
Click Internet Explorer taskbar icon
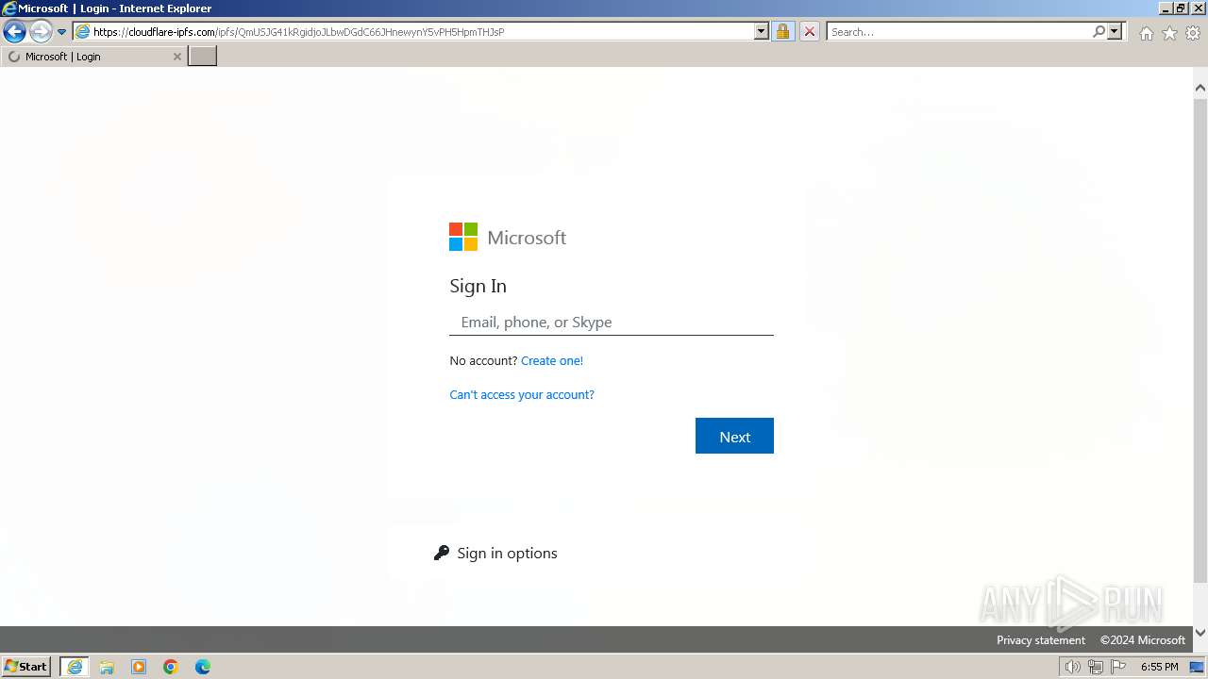click(75, 667)
